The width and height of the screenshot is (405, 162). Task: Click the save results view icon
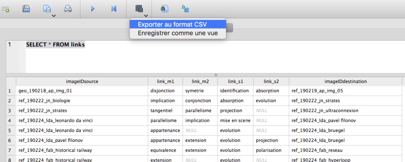coord(47,9)
